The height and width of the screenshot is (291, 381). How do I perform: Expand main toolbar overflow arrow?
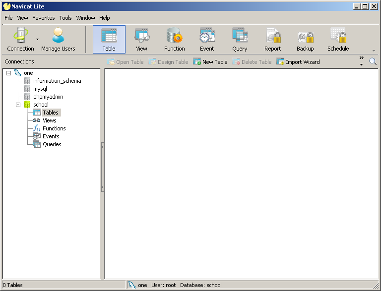[x=374, y=51]
